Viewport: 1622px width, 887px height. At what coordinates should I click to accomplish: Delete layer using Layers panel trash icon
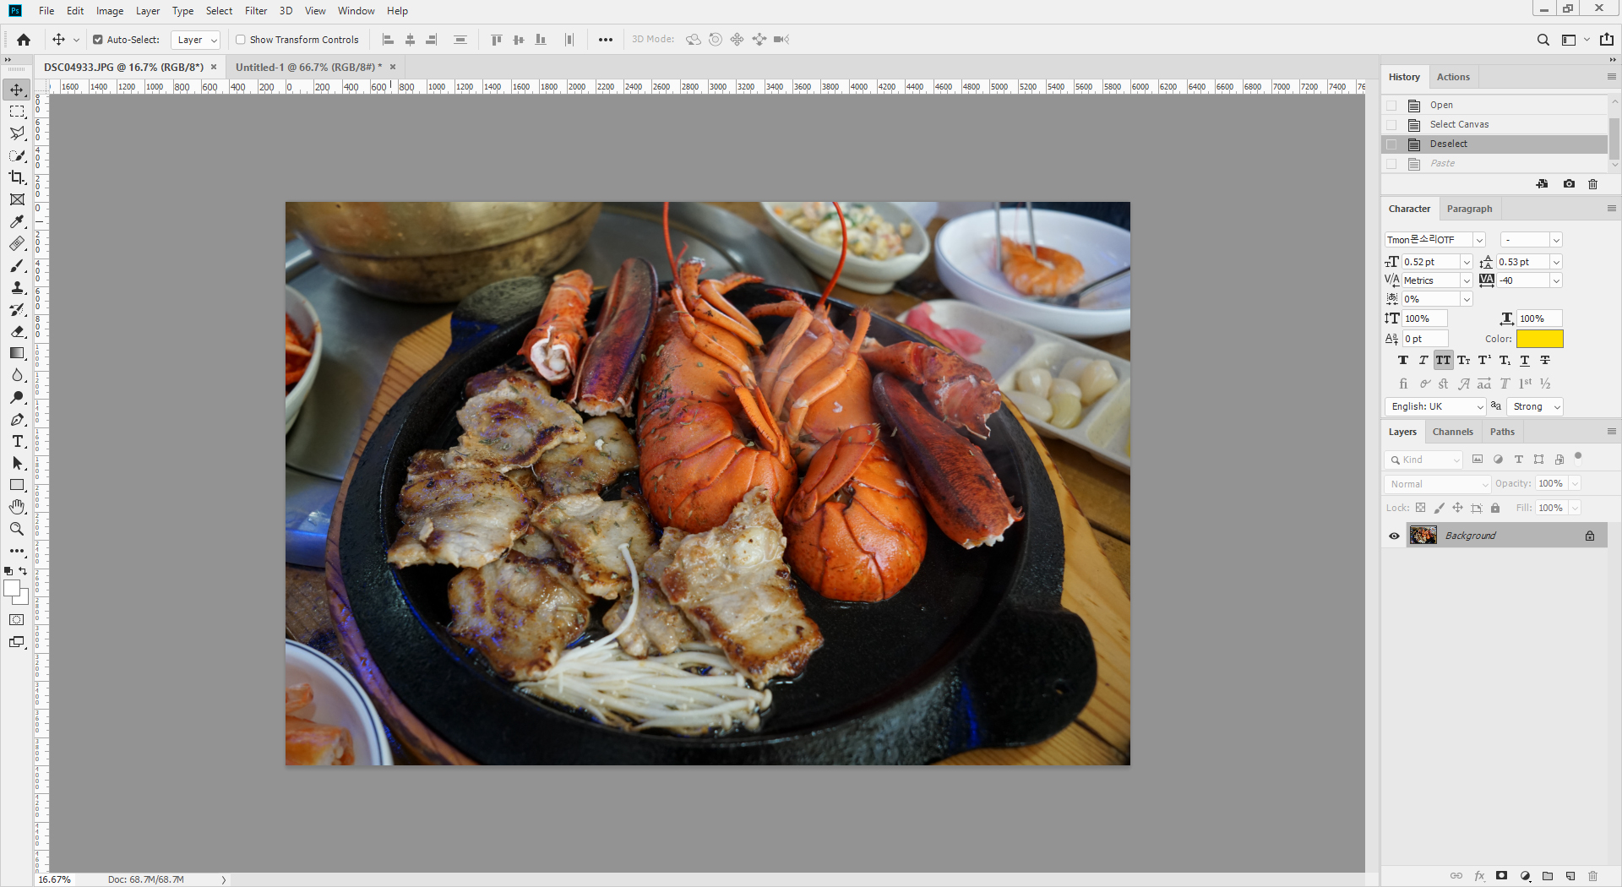point(1592,876)
